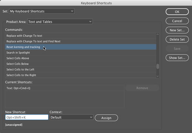Click the dimmed Save button

point(177,49)
